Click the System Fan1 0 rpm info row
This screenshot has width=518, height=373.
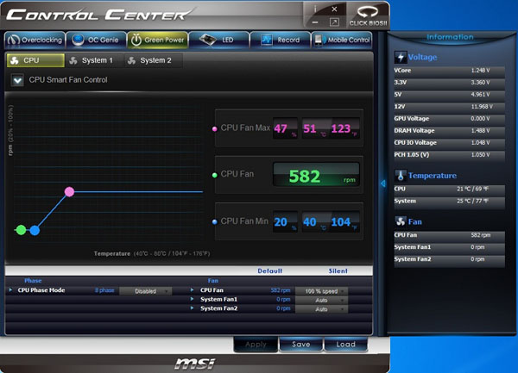449,247
